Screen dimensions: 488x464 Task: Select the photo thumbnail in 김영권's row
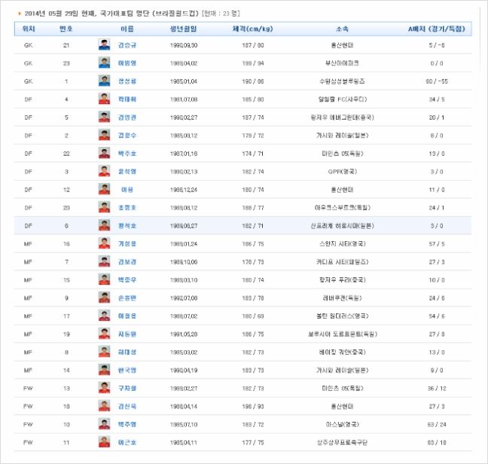coord(104,117)
